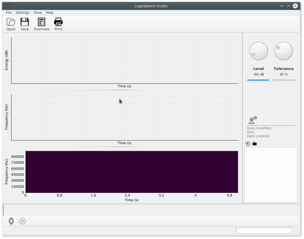
Task: Click the status bar input box
Action: pos(264,230)
